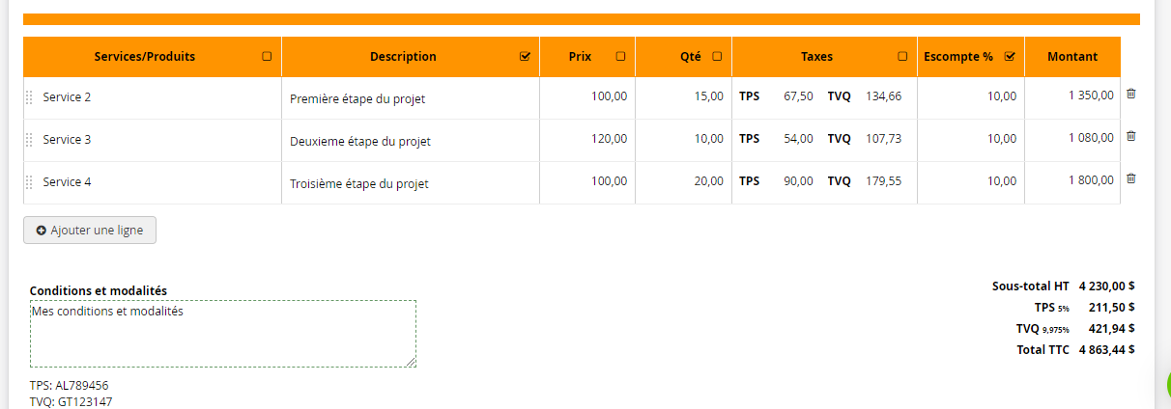Screen dimensions: 1171x409
Task: Edit the Conditions et modalités text area
Action: [x=223, y=333]
